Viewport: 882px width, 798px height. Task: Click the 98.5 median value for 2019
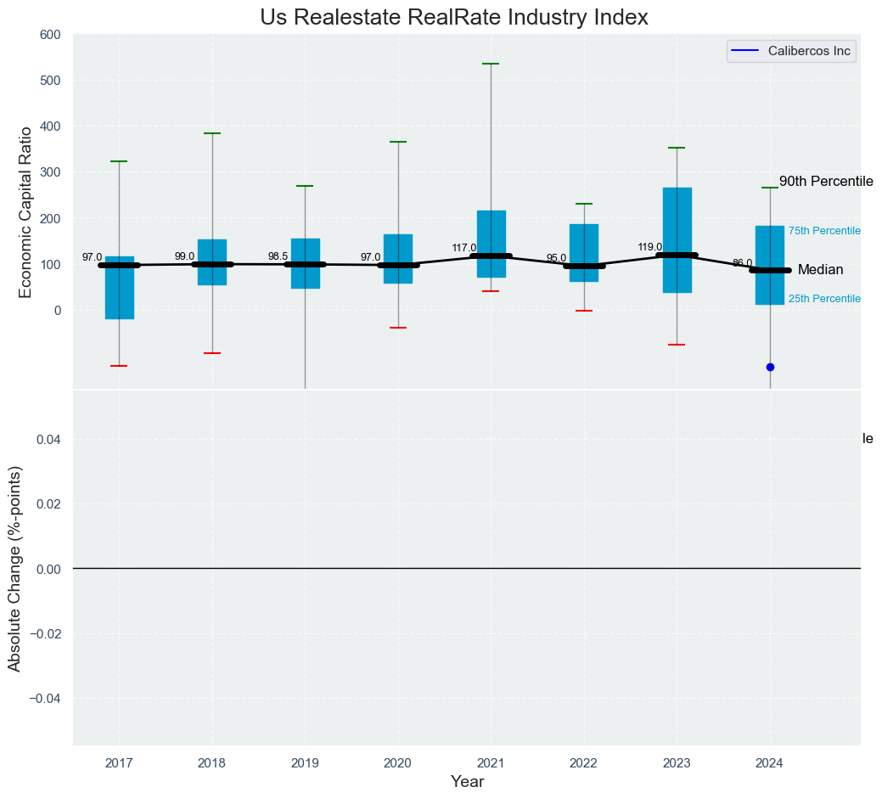(x=278, y=256)
